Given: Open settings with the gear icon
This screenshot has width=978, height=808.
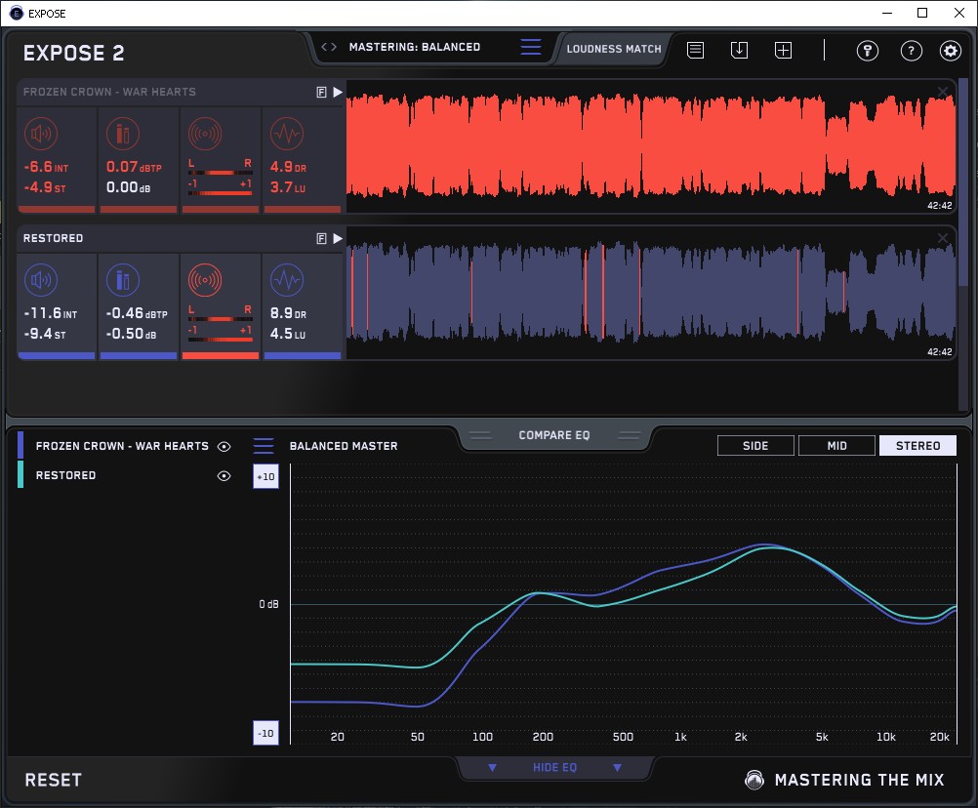Looking at the screenshot, I should (950, 51).
